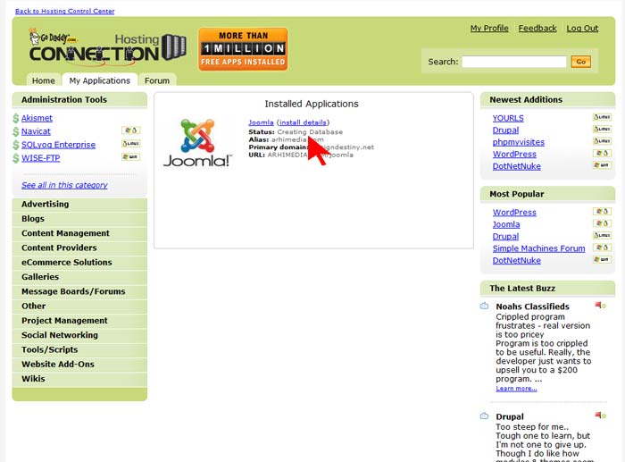
Task: Open the Joomla installed application link
Action: tap(261, 122)
